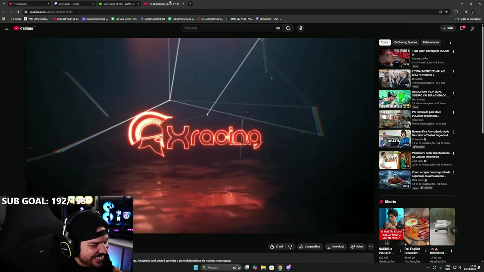This screenshot has height=272, width=484.
Task: Bookmark this page with the star icon
Action: click(x=447, y=12)
